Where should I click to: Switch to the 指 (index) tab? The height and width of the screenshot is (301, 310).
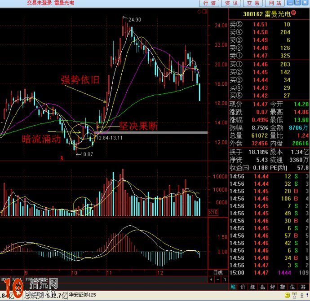tap(283, 287)
